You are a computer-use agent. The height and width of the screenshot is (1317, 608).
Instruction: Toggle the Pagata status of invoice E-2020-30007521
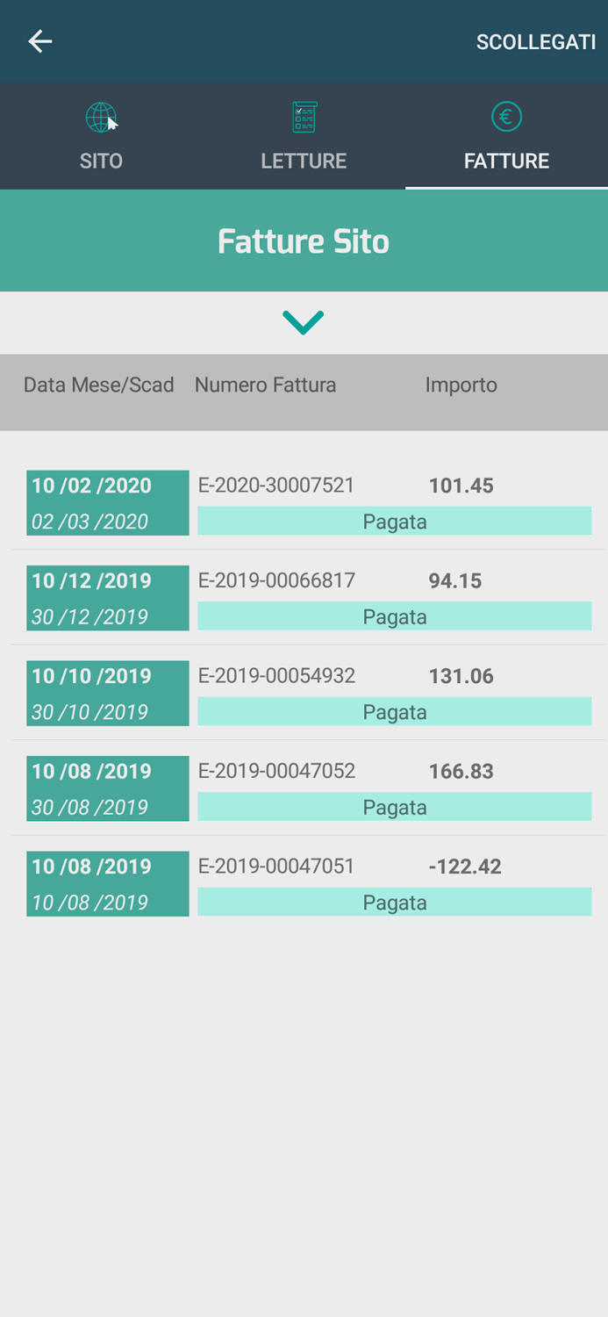pos(395,521)
